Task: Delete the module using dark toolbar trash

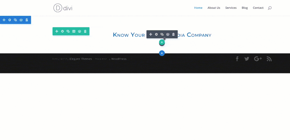Action: click(x=173, y=34)
